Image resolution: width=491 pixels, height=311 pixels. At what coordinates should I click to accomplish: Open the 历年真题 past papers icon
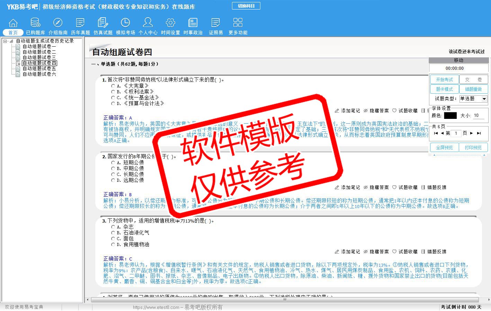coord(80,23)
